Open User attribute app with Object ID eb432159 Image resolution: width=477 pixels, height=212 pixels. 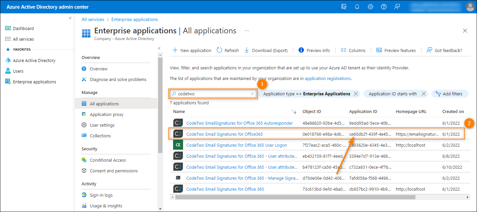[x=242, y=156]
